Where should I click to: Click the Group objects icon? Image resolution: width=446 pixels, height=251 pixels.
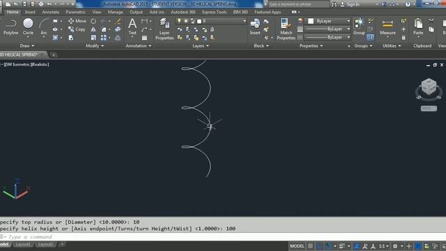(x=359, y=26)
